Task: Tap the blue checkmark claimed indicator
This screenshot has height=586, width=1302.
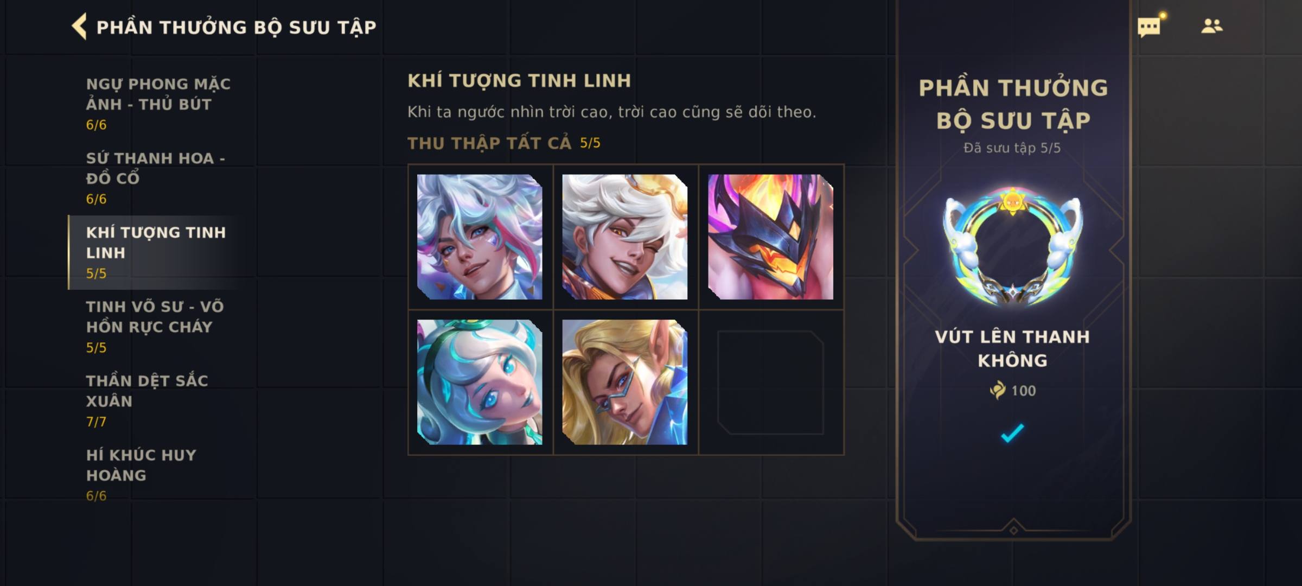Action: [x=1012, y=433]
